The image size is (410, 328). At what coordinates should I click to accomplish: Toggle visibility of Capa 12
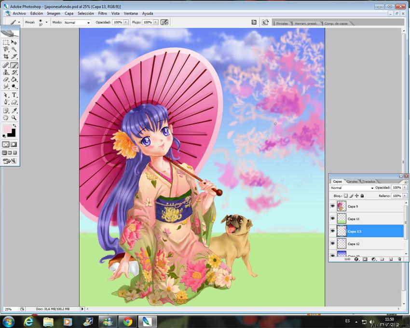(x=333, y=244)
